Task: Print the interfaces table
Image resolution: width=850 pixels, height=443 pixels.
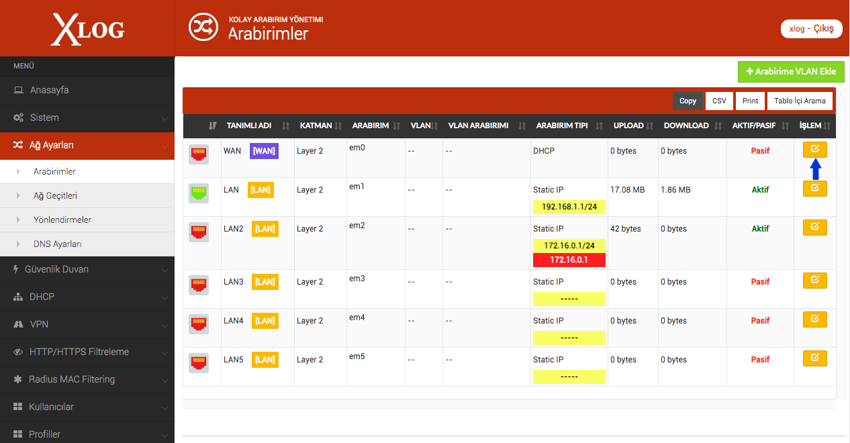Action: pos(751,101)
